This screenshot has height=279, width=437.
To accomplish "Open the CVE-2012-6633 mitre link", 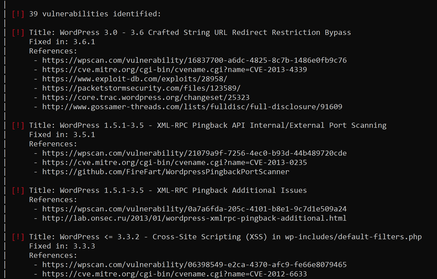I will tap(175, 274).
